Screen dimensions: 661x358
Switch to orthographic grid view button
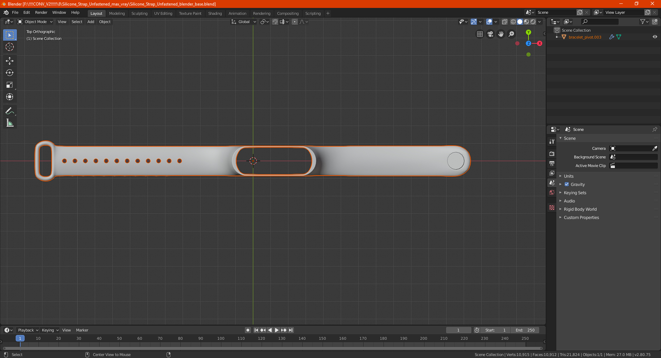pyautogui.click(x=480, y=34)
